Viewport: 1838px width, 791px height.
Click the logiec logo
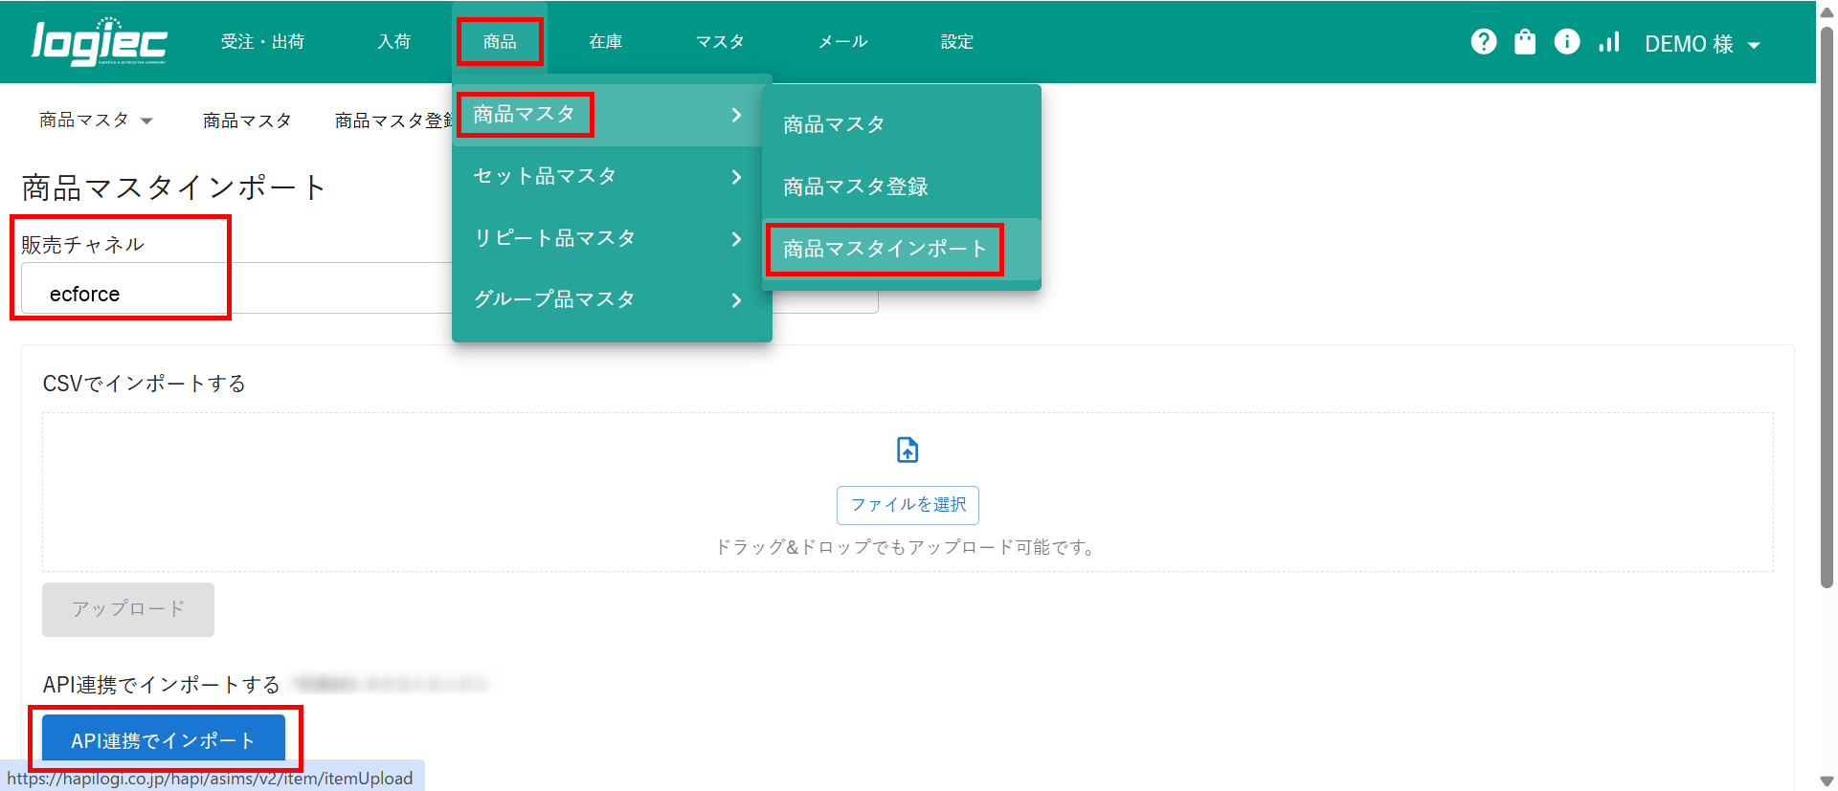(x=100, y=42)
